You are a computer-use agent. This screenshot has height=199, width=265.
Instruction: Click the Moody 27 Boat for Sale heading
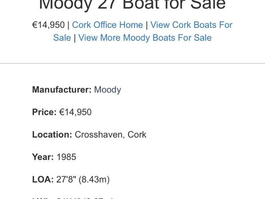tap(132, 4)
